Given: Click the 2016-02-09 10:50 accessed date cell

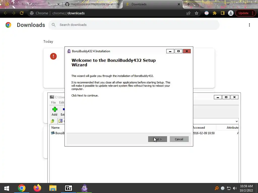Looking at the screenshot, I should point(204,133).
